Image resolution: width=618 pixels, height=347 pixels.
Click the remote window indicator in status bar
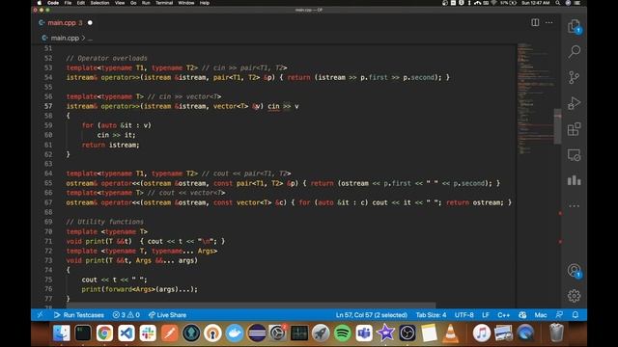40,315
